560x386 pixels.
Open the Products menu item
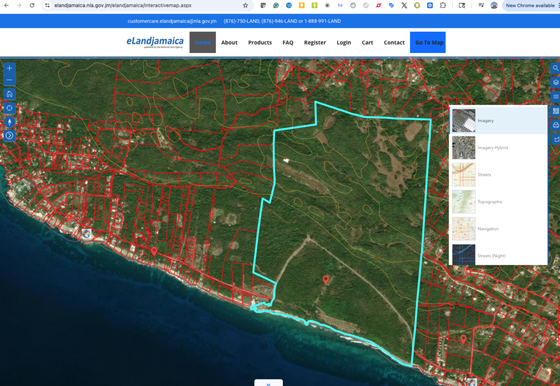tap(260, 43)
